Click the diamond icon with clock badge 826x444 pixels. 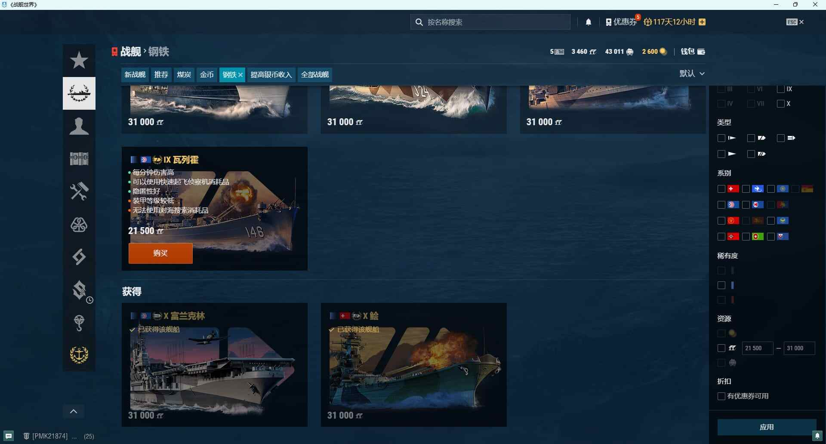click(79, 290)
